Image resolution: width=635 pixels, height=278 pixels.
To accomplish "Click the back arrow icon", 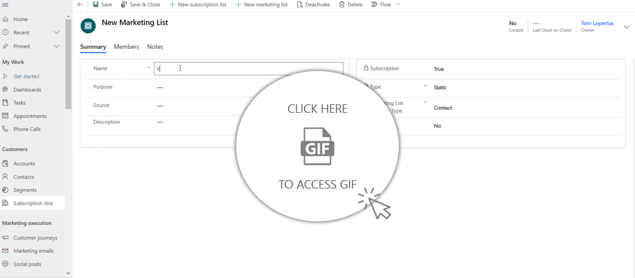I will pyautogui.click(x=80, y=4).
